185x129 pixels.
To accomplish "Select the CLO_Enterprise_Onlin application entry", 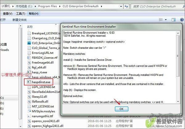I will [x=46, y=43].
